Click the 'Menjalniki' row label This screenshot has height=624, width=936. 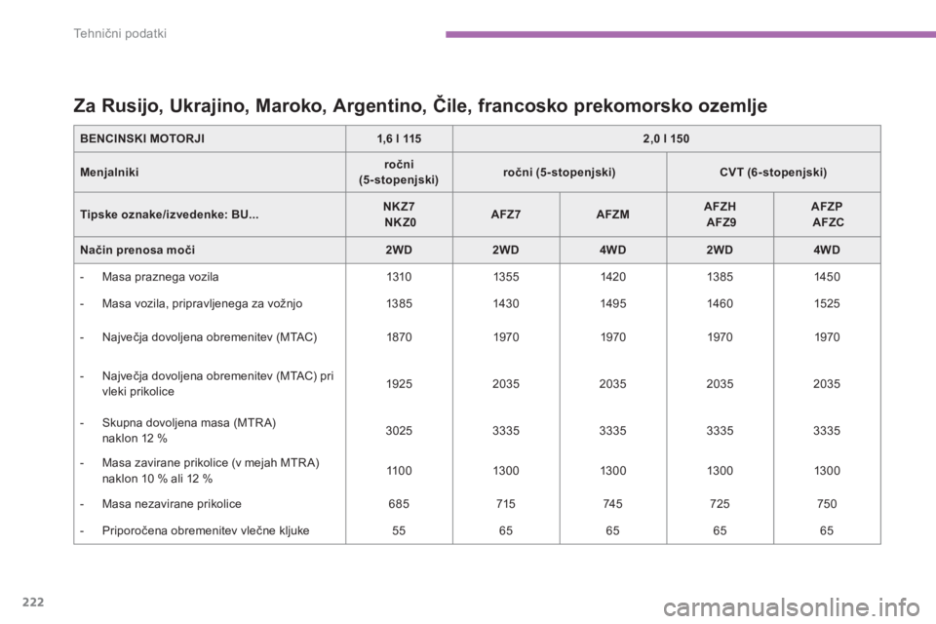click(107, 172)
